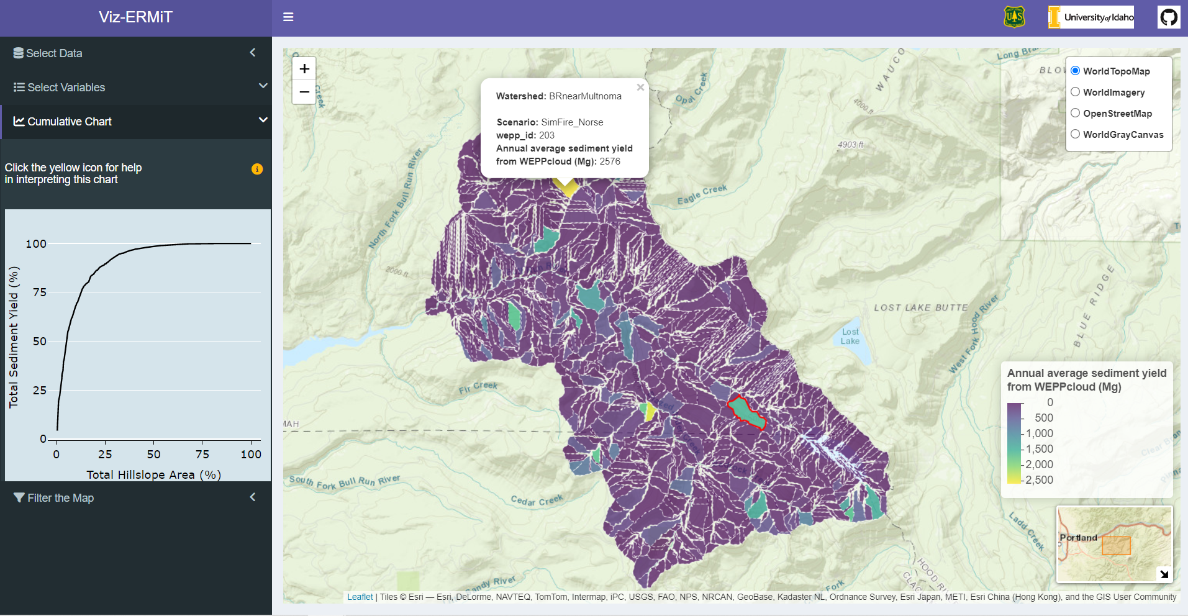This screenshot has width=1188, height=616.
Task: Close the watershed popup
Action: [x=640, y=88]
